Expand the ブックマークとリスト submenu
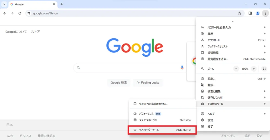270x140 pixels. pyautogui.click(x=233, y=46)
